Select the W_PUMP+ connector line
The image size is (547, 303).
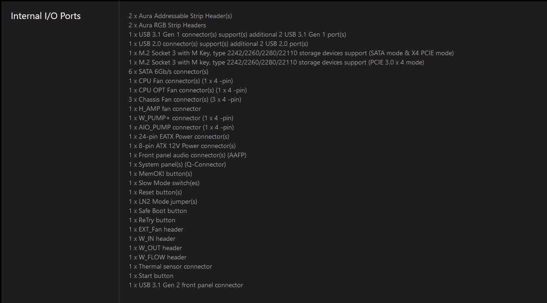pos(180,118)
